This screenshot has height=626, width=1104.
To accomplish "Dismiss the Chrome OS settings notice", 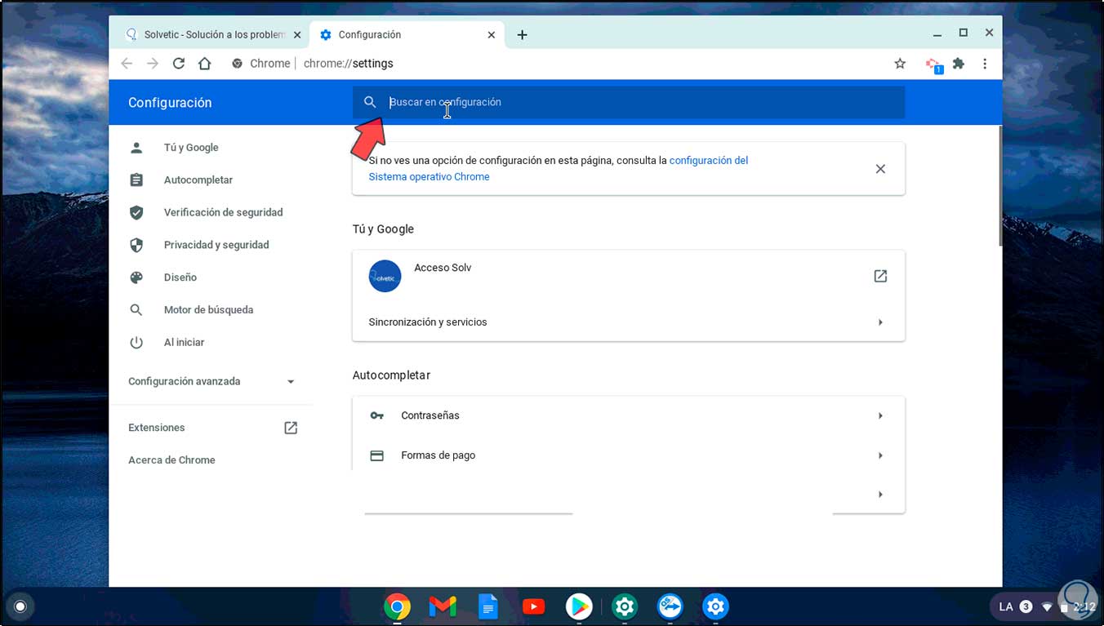I will click(880, 169).
